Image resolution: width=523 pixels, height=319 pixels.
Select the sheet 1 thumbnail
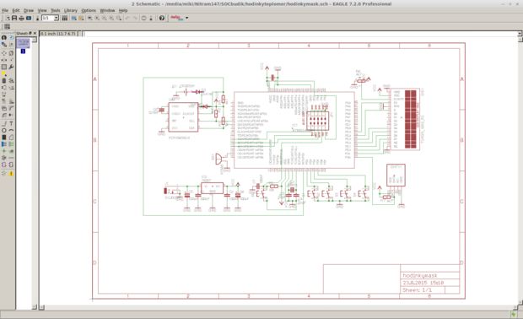pos(24,43)
